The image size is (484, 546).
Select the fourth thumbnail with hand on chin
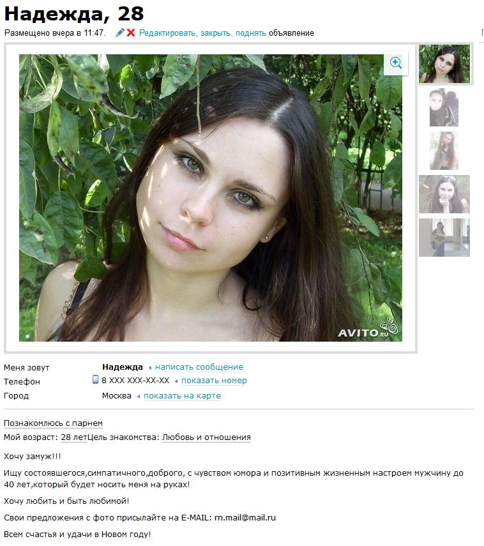pos(444,194)
